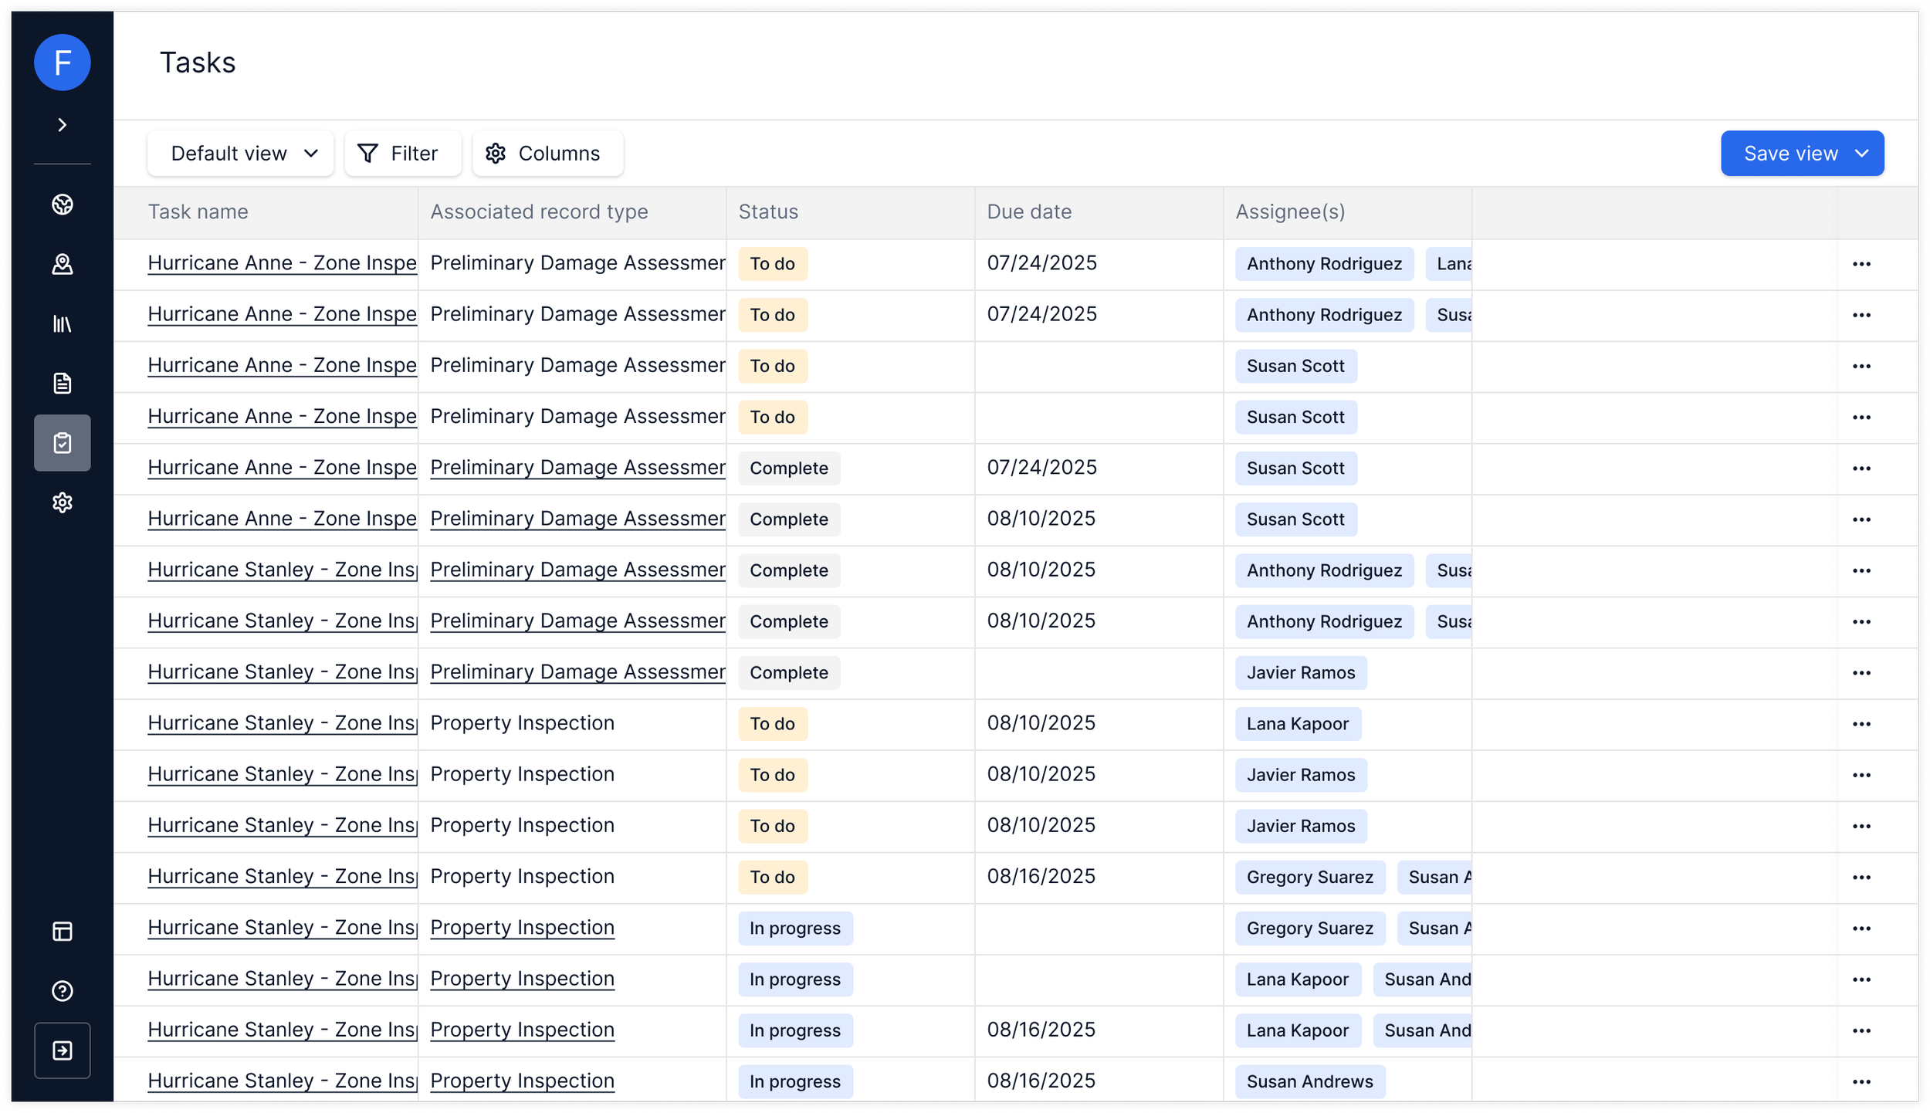1930x1113 pixels.
Task: Open the settings gear icon in sidebar
Action: click(x=63, y=503)
